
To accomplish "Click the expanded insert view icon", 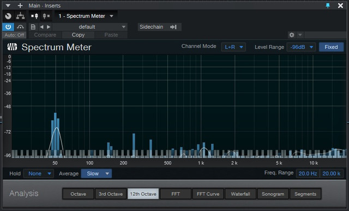I will point(34,16).
